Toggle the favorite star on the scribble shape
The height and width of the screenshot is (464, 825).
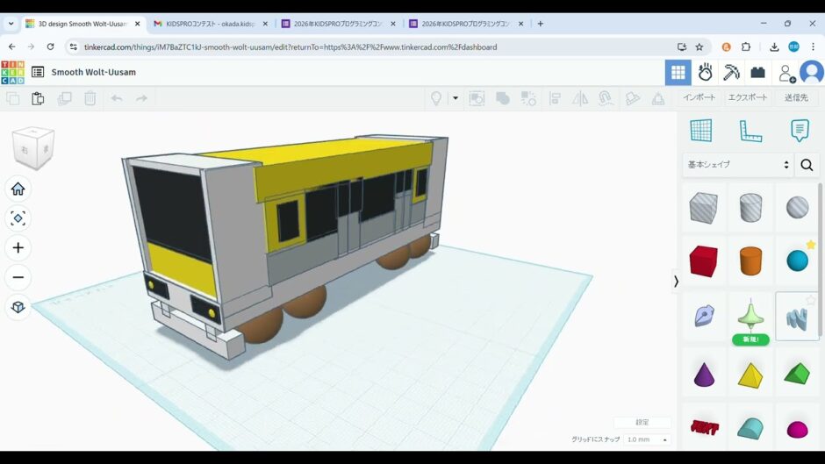point(811,300)
